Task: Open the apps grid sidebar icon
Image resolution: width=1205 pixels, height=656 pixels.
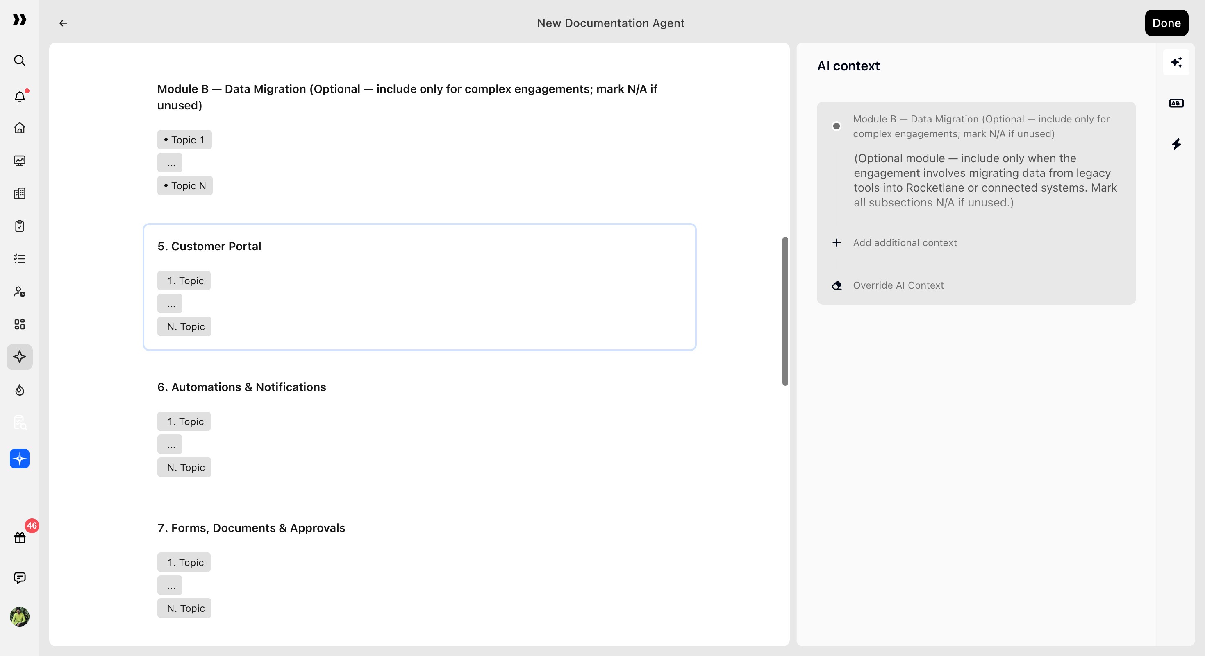Action: click(20, 324)
